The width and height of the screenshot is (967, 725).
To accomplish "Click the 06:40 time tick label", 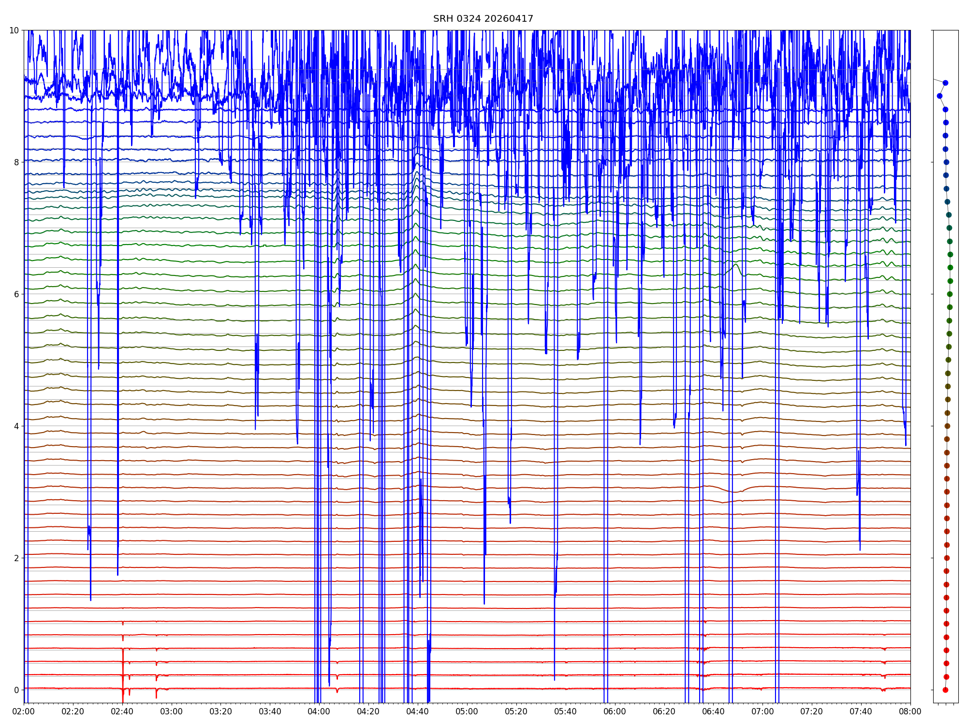I will [713, 711].
